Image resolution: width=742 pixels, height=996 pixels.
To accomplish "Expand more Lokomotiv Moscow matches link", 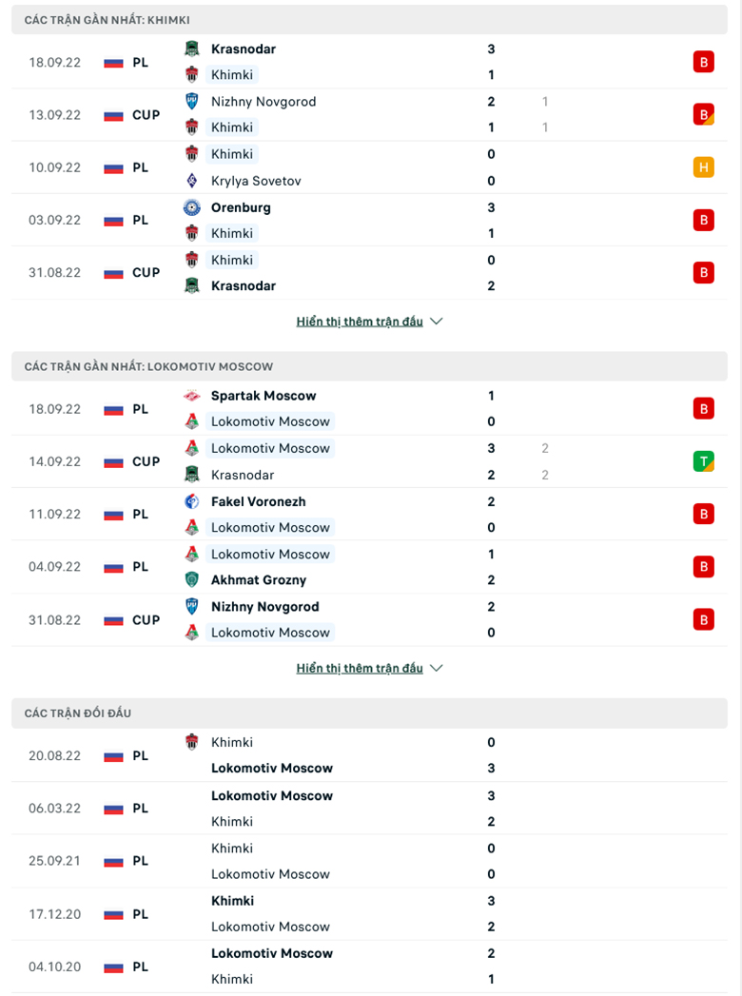I will 360,669.
